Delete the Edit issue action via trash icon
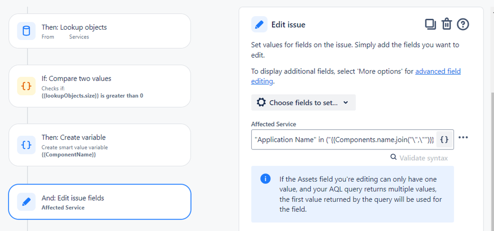Screen dimensions: 494x231 click(x=447, y=24)
